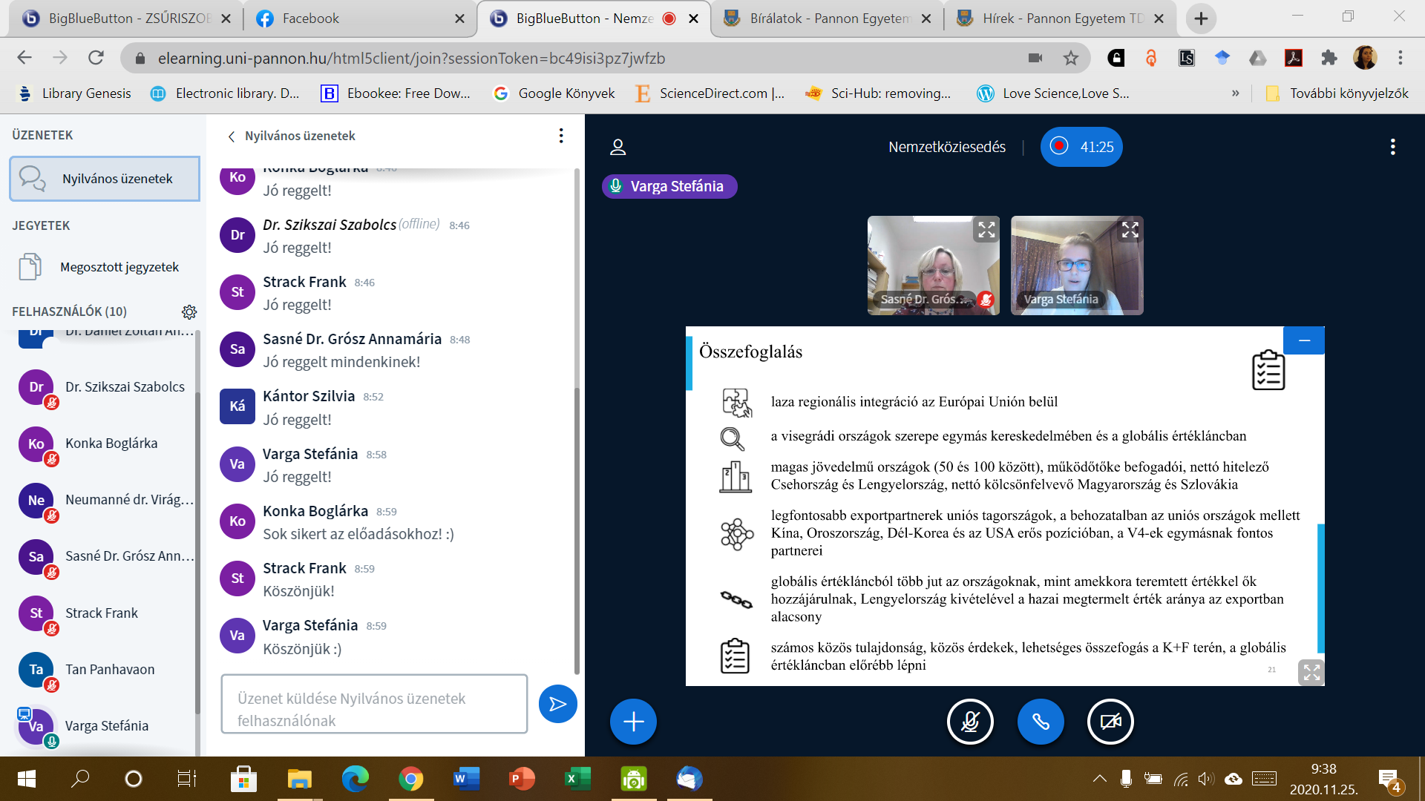Open the blue plus actions menu
The width and height of the screenshot is (1425, 801).
coord(633,721)
